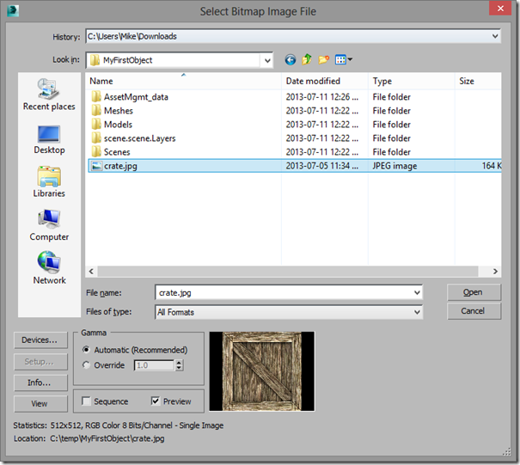Enable the Sequence checkbox

click(87, 401)
